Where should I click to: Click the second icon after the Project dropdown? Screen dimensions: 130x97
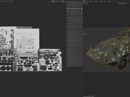tap(61, 1)
